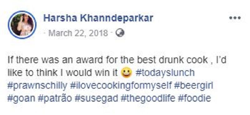Open the #prawnschilly hashtag
250x115 pixels.
click(x=37, y=86)
